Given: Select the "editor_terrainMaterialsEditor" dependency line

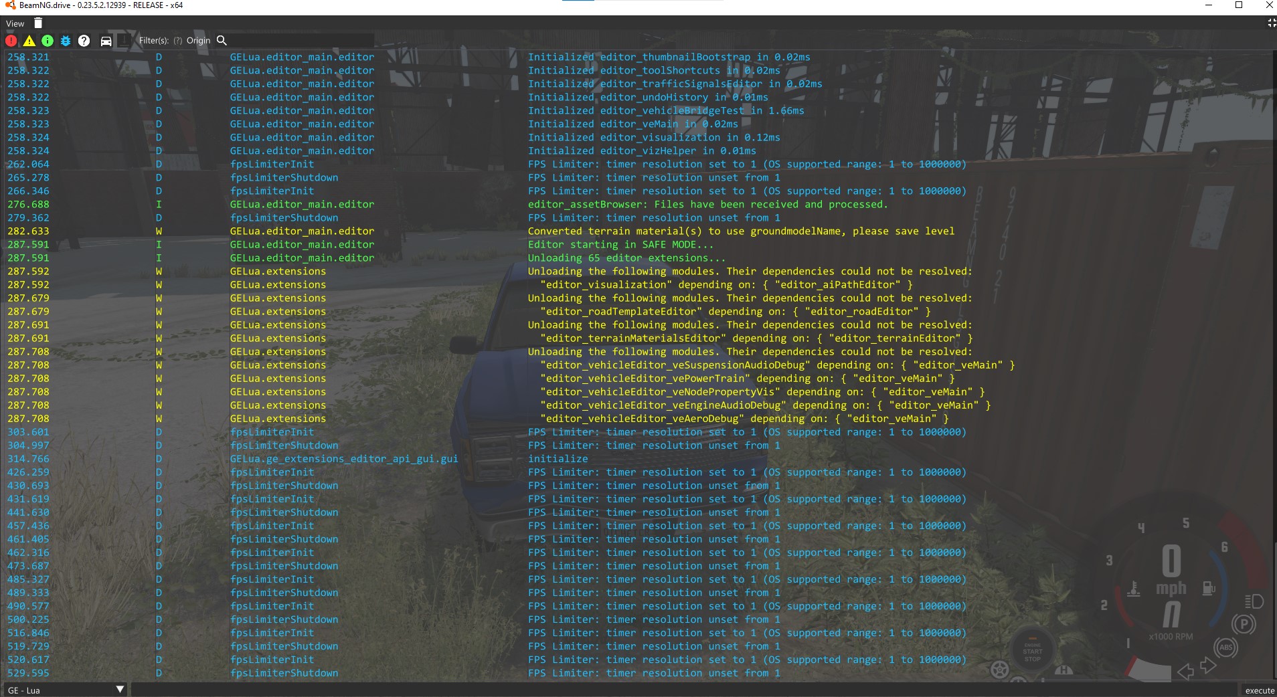Looking at the screenshot, I should click(x=756, y=338).
